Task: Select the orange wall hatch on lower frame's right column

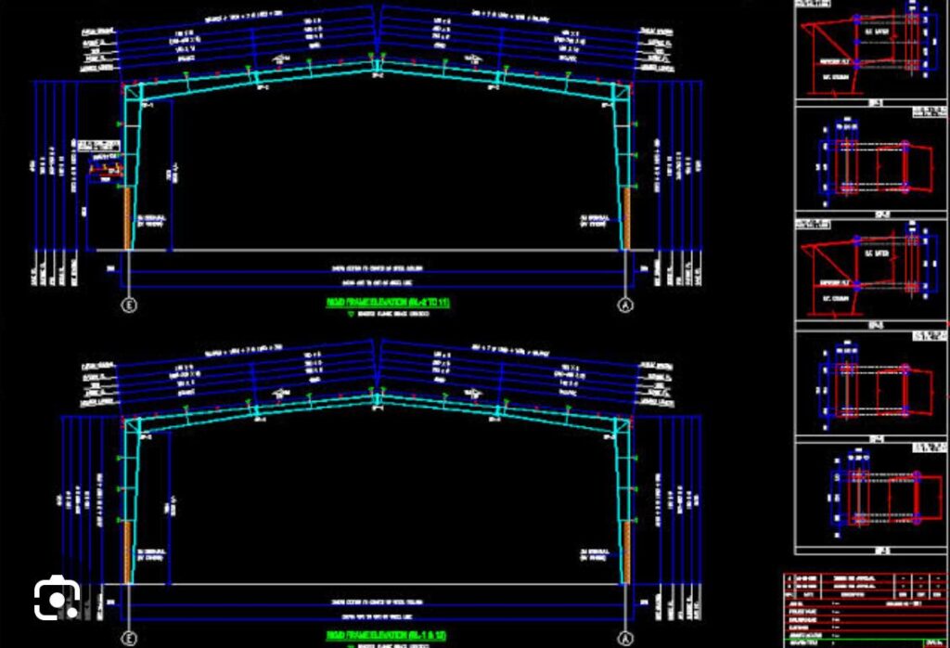Action: tap(628, 551)
